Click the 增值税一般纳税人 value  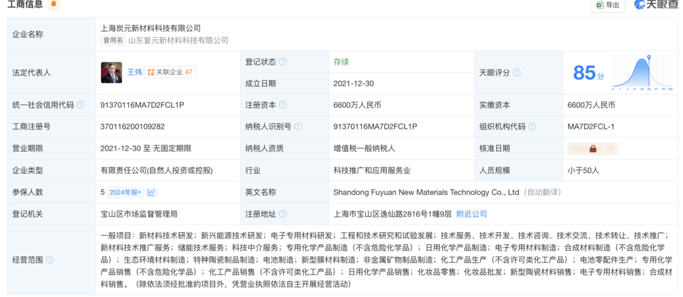(364, 148)
